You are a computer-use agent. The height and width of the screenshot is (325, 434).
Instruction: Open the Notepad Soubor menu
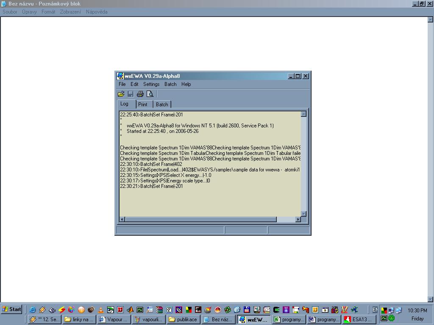10,12
